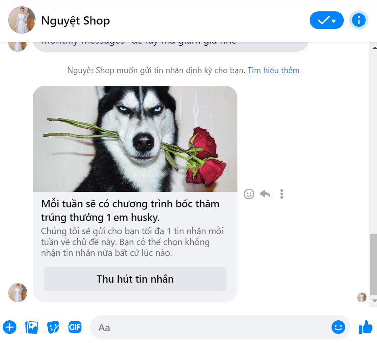Attach a photo using the image icon
The width and height of the screenshot is (377, 343).
pyautogui.click(x=32, y=327)
